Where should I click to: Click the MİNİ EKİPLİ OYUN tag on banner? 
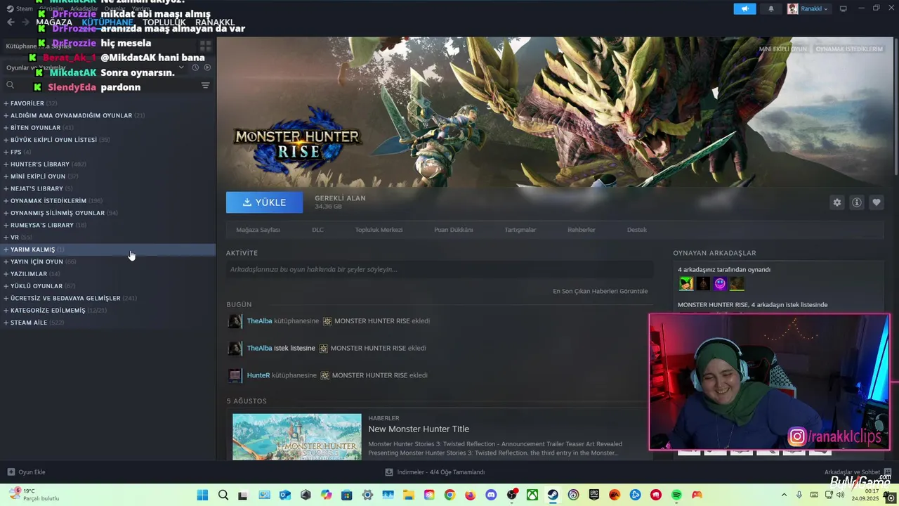[783, 49]
